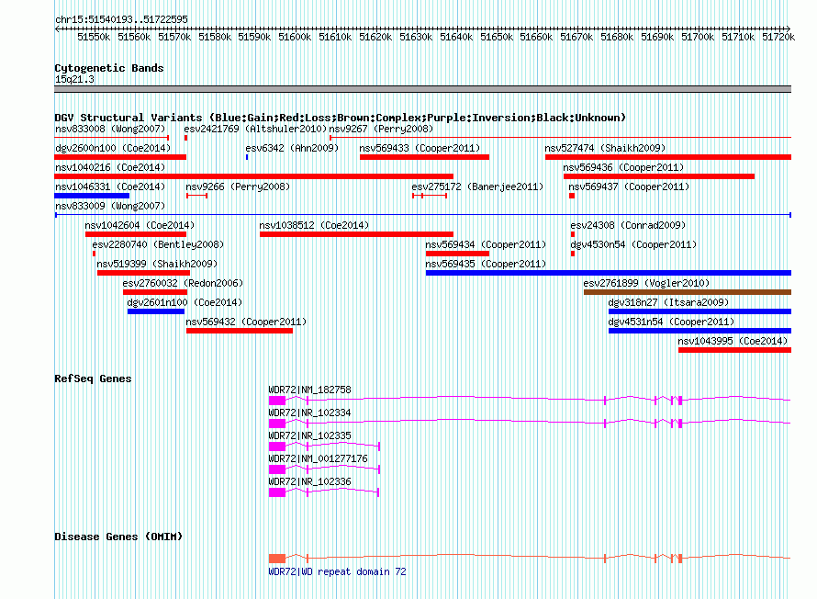Click the esv6342 (Ahn2009) variant label
This screenshot has height=599, width=817.
(292, 148)
